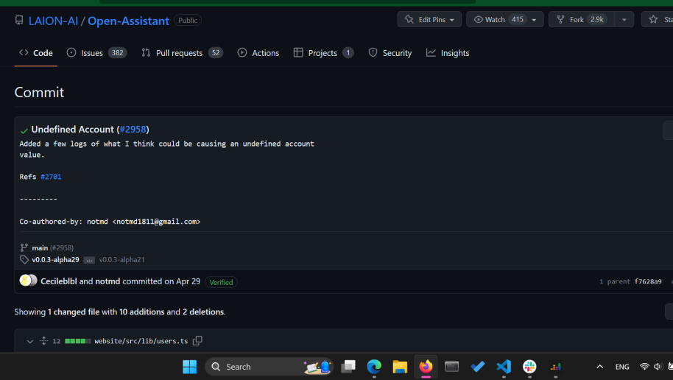Click the Insights graph icon

tap(431, 52)
